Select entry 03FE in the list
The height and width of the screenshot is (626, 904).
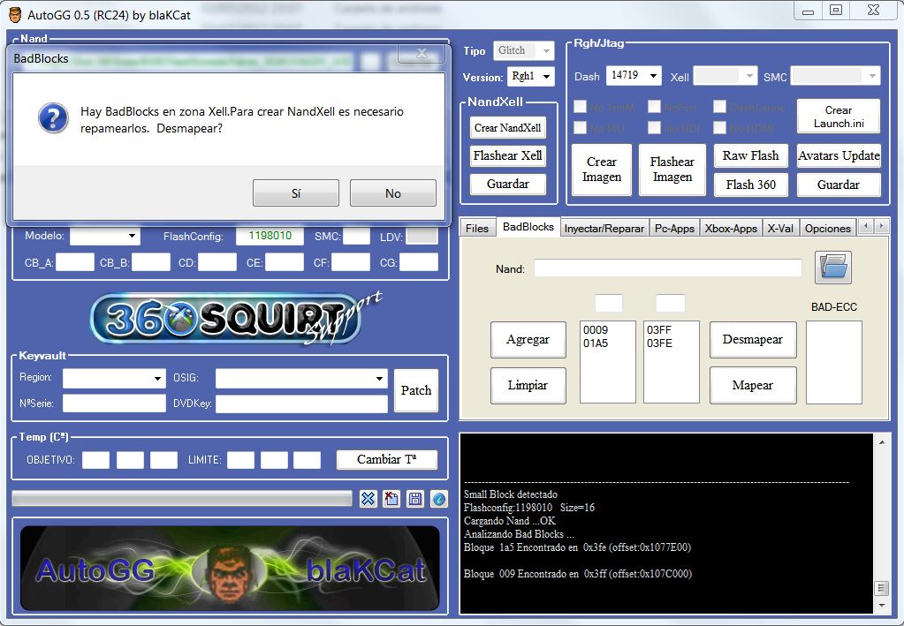[659, 343]
